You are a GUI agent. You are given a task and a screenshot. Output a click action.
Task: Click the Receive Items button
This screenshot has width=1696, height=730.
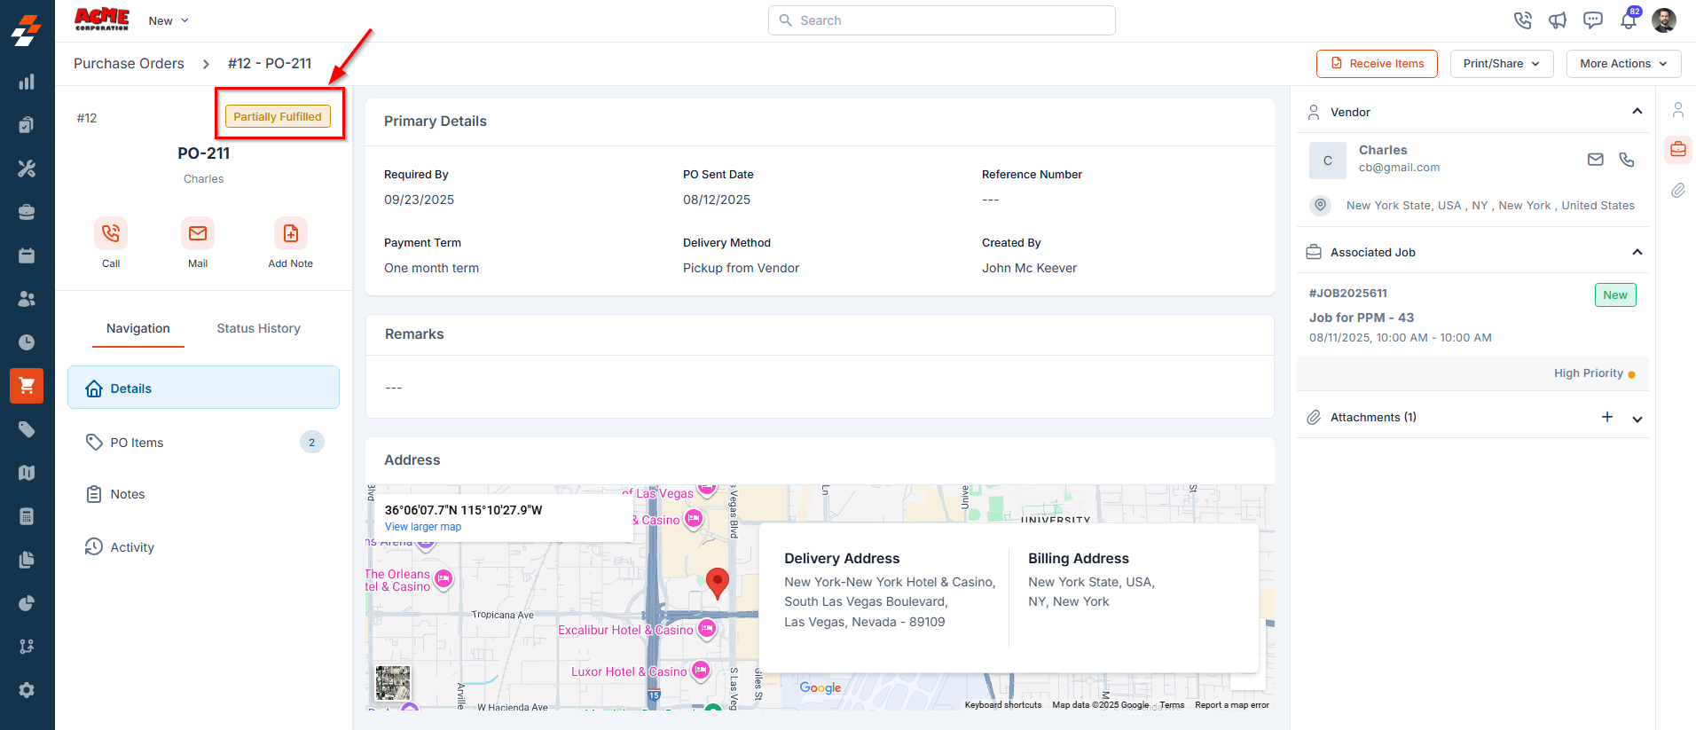[x=1377, y=64]
